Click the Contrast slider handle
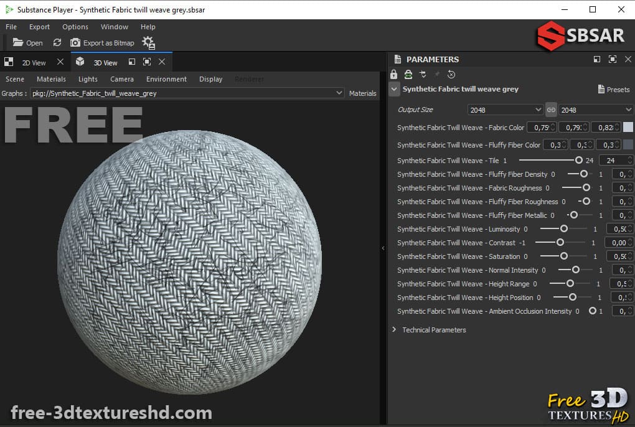The height and width of the screenshot is (427, 635). [x=560, y=242]
